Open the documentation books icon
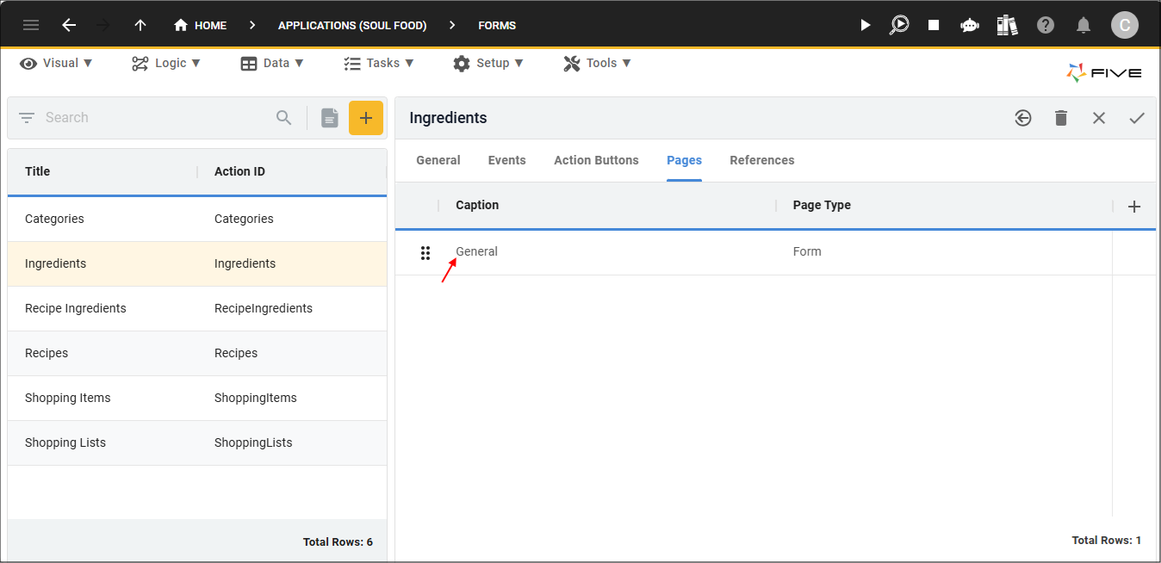 pyautogui.click(x=1007, y=25)
